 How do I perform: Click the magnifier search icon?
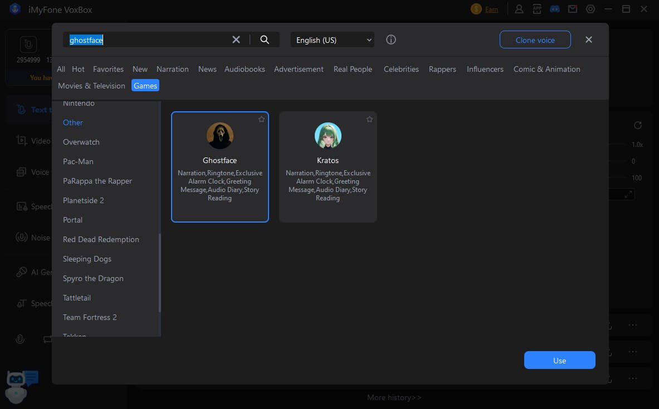(265, 40)
